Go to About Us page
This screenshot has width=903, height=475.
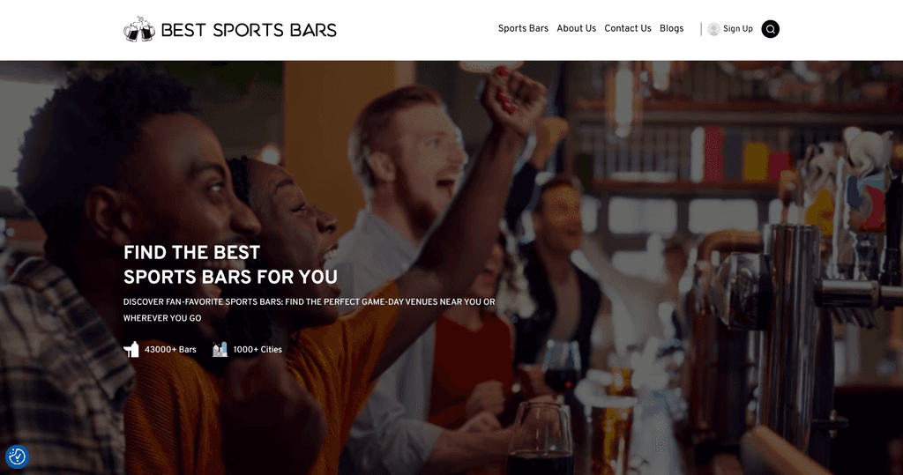click(x=576, y=29)
